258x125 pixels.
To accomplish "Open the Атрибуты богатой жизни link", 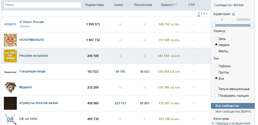I will click(39, 103).
